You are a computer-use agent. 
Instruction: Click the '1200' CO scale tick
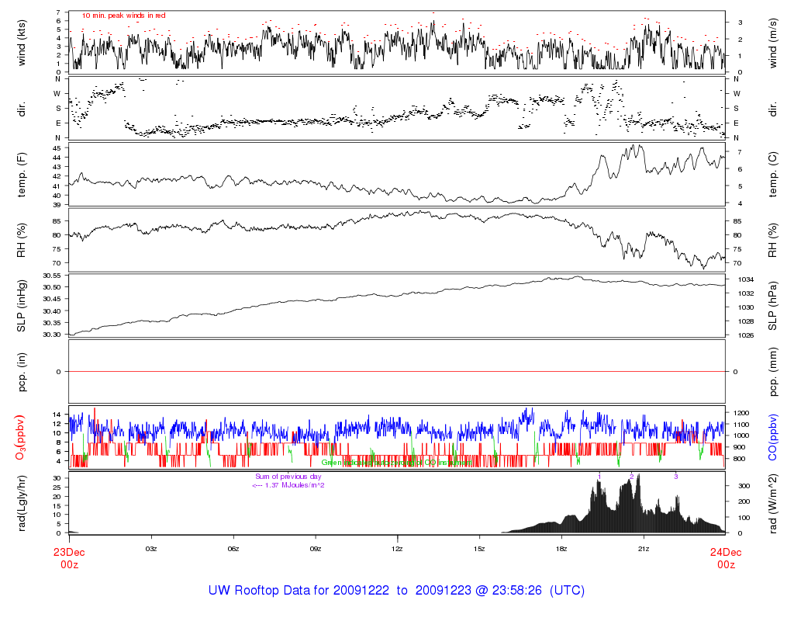point(740,413)
